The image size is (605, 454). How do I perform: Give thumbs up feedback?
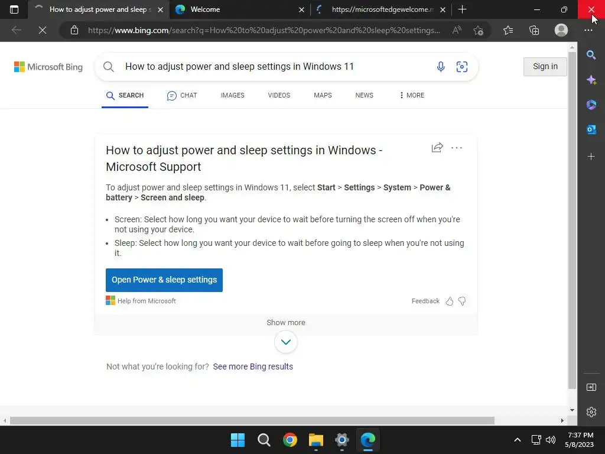[x=450, y=301]
